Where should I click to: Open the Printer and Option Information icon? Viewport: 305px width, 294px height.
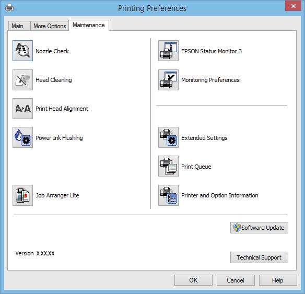point(169,195)
